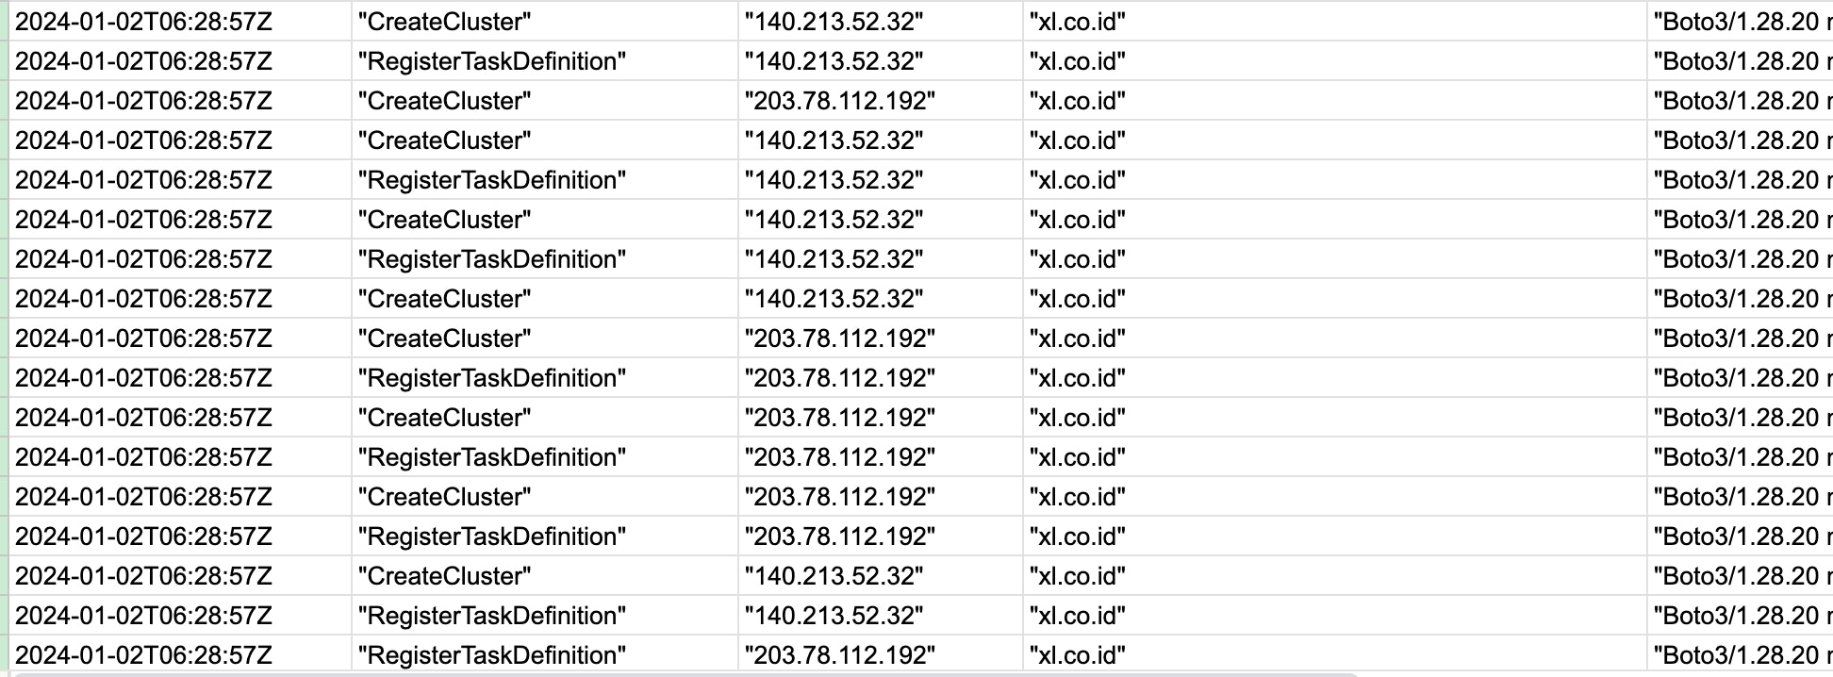Select the bottom row's Boto3/1.28.20 cell
This screenshot has width=1833, height=677.
1741,655
